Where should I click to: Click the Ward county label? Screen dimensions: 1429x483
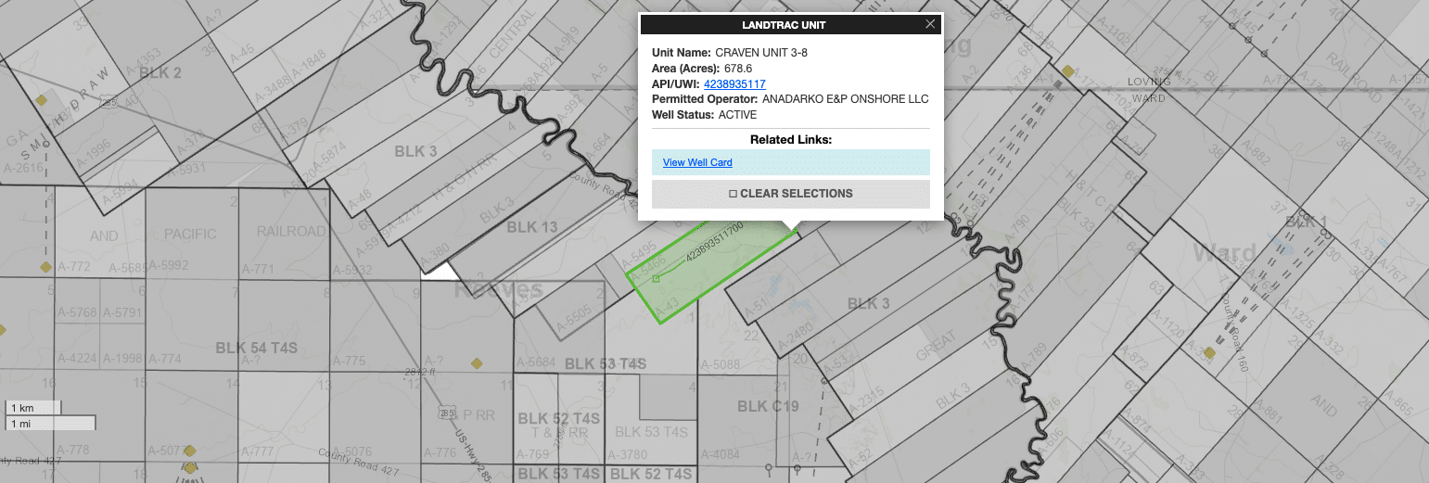[1224, 253]
